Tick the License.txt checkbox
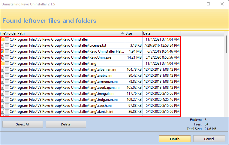The height and width of the screenshot is (145, 229). tap(7, 45)
